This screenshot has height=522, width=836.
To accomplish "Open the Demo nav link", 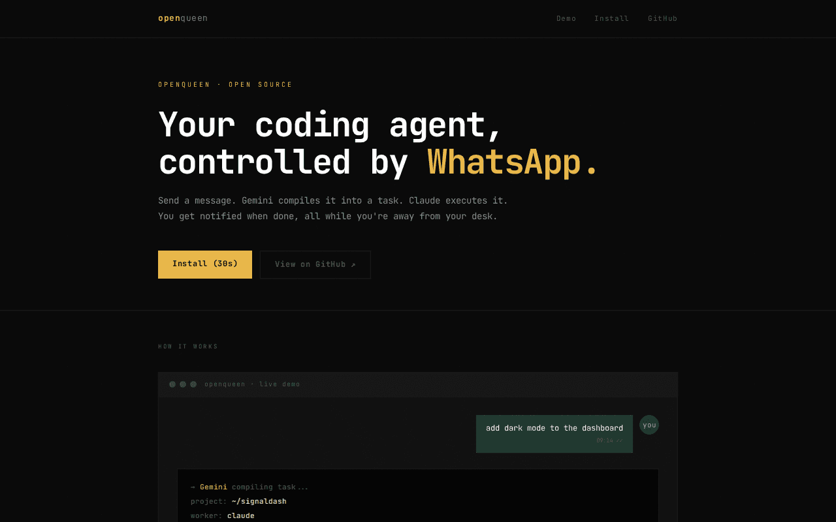I will pyautogui.click(x=566, y=18).
